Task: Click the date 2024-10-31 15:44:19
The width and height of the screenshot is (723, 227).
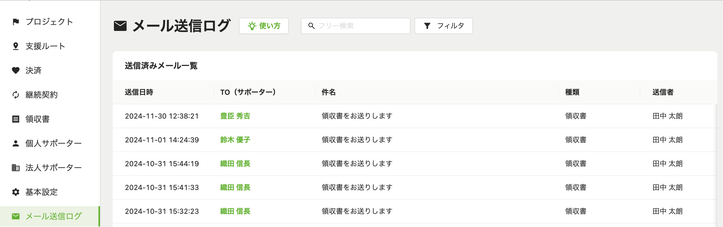Action: point(162,164)
